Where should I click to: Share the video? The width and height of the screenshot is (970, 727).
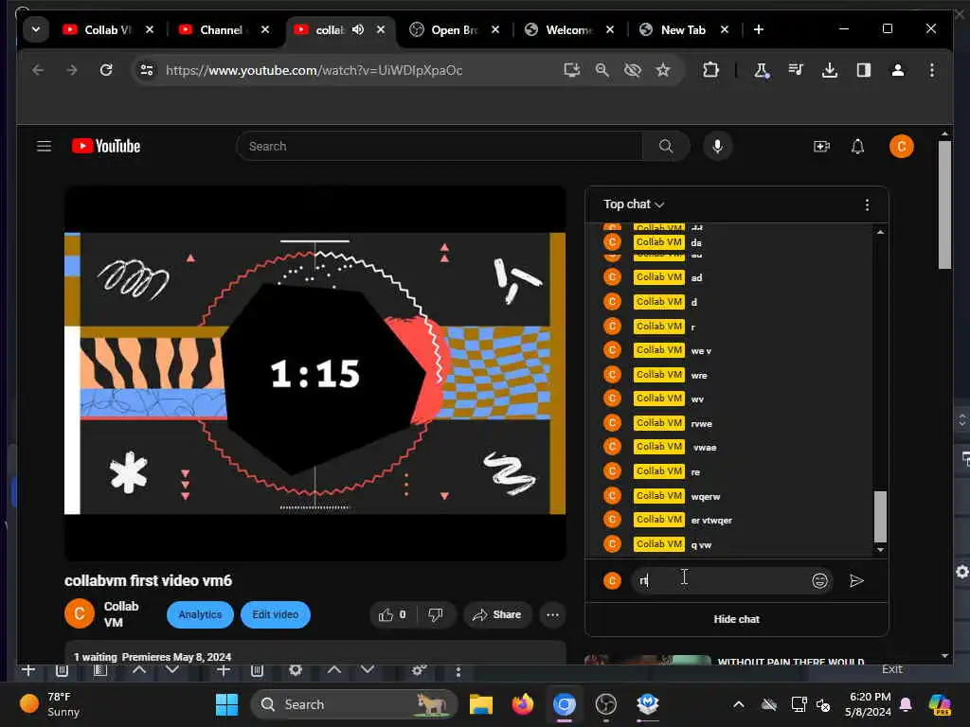[497, 614]
